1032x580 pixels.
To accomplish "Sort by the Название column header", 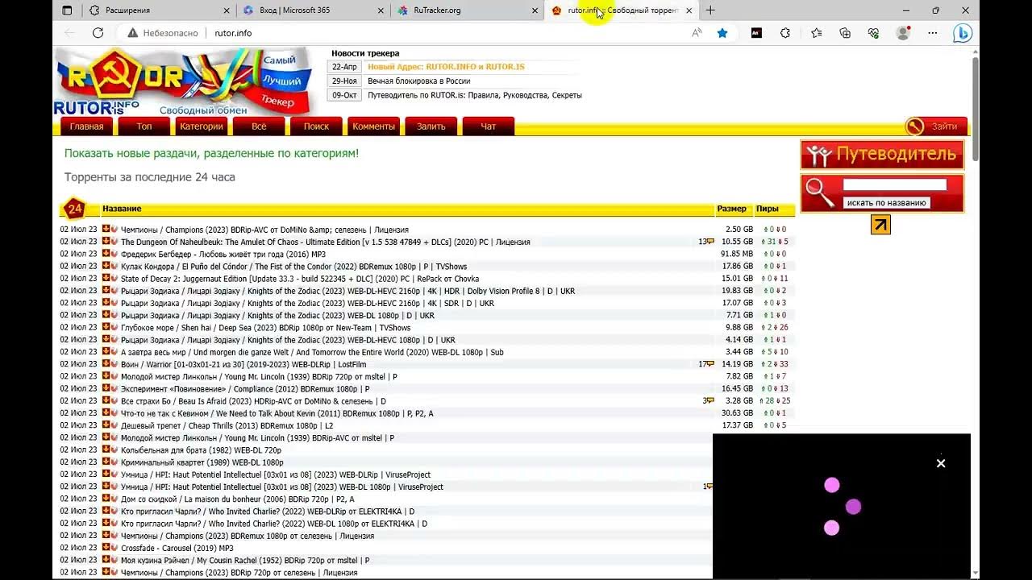I will pos(122,209).
